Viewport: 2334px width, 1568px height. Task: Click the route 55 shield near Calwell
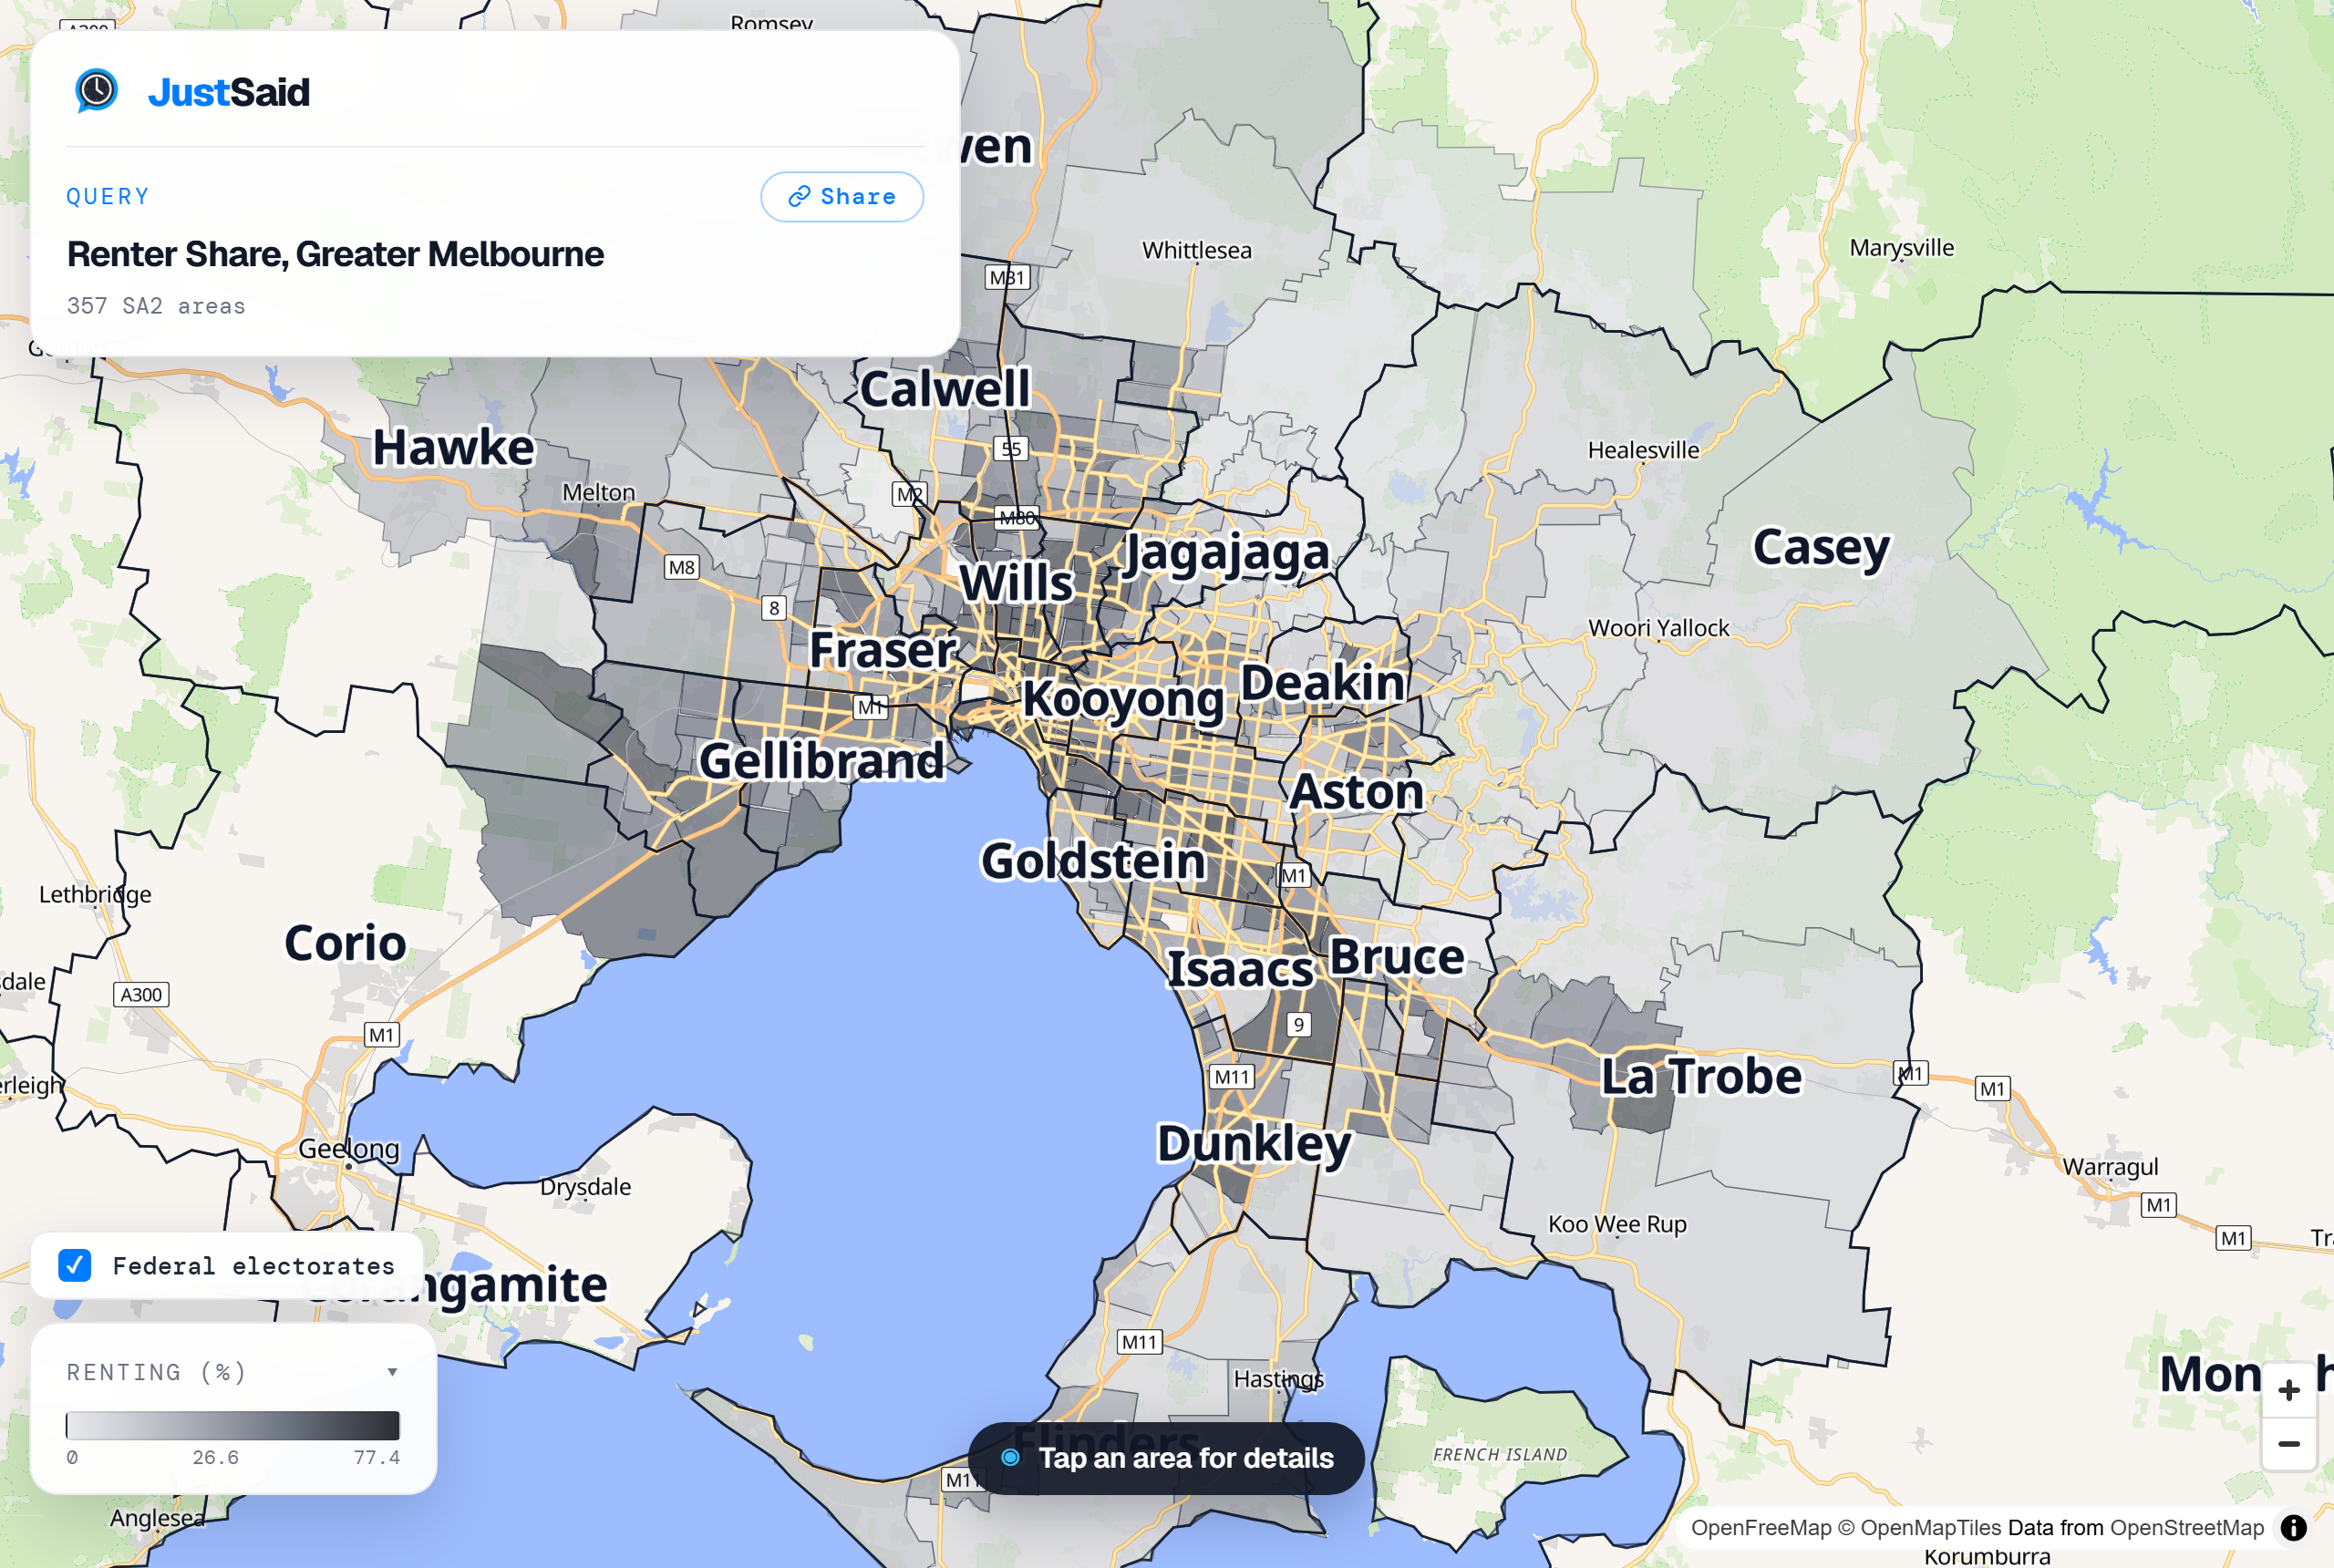click(x=1011, y=449)
